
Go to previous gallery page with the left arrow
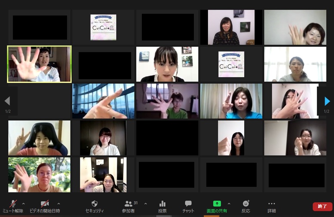[7, 101]
